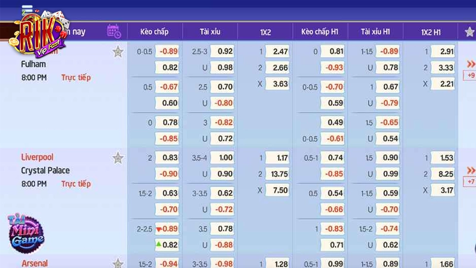Select the -0.89 odds with the red down arrow
This screenshot has width=476, height=268.
click(x=167, y=229)
